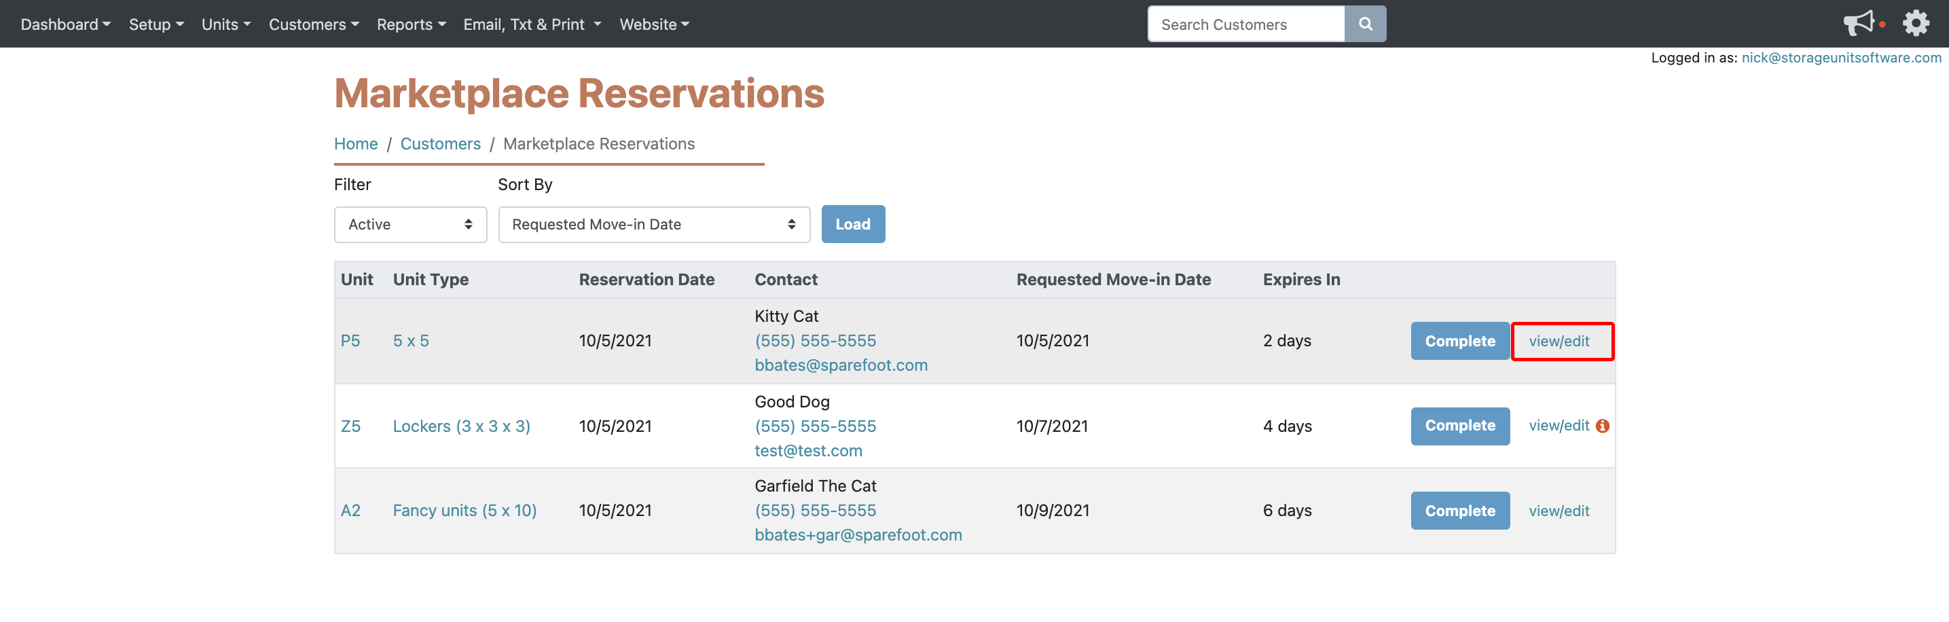Complete the P5 reservation
Image resolution: width=1949 pixels, height=622 pixels.
(1459, 342)
